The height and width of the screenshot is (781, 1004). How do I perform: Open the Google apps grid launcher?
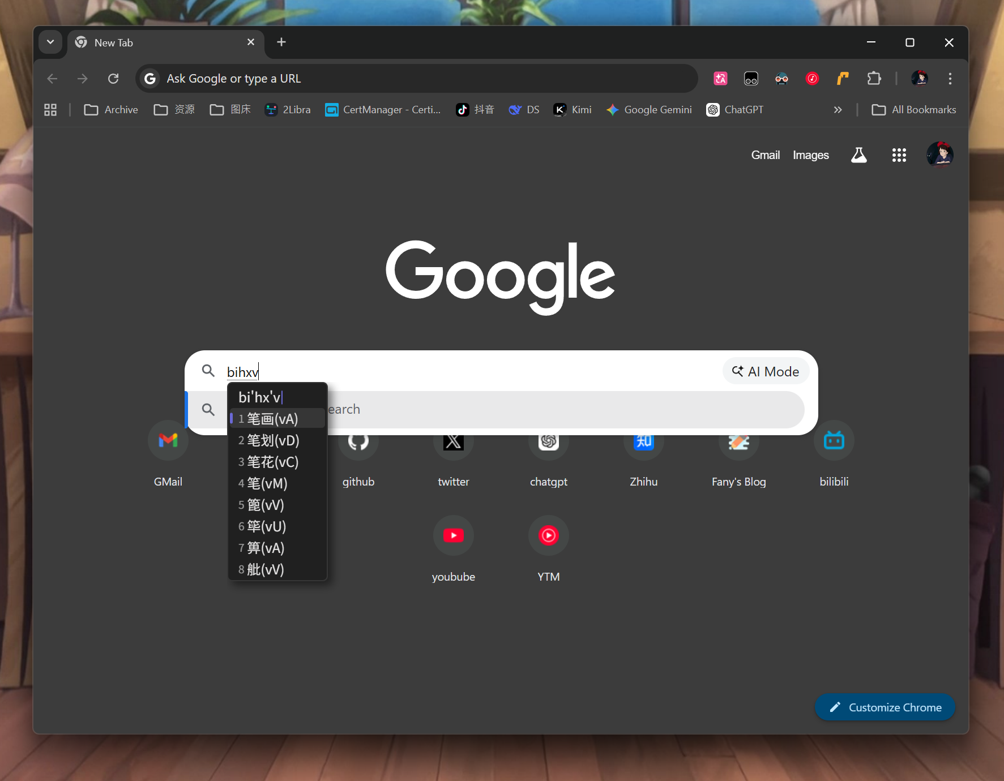(899, 155)
